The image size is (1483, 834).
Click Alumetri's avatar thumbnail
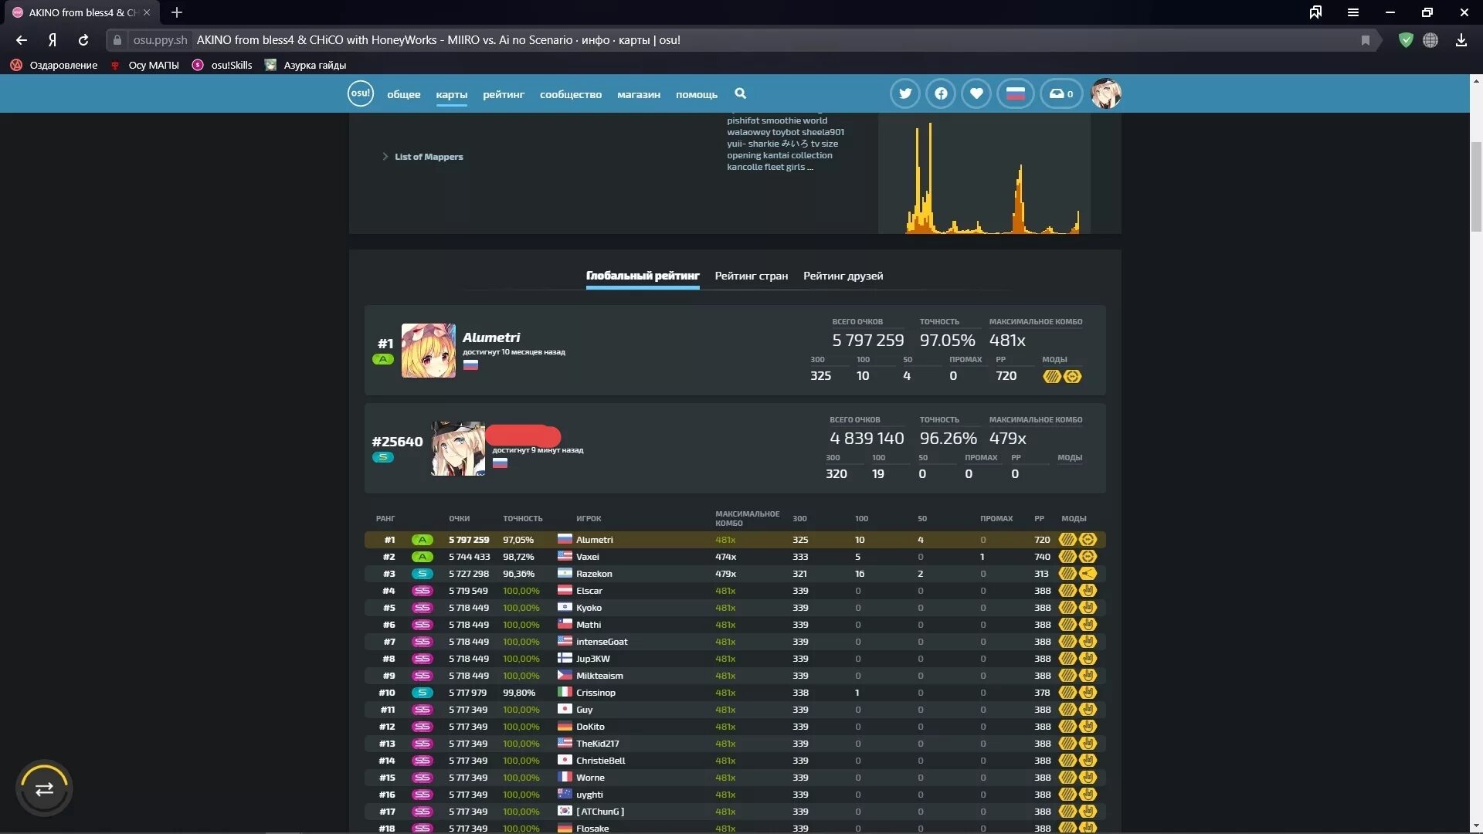428,351
